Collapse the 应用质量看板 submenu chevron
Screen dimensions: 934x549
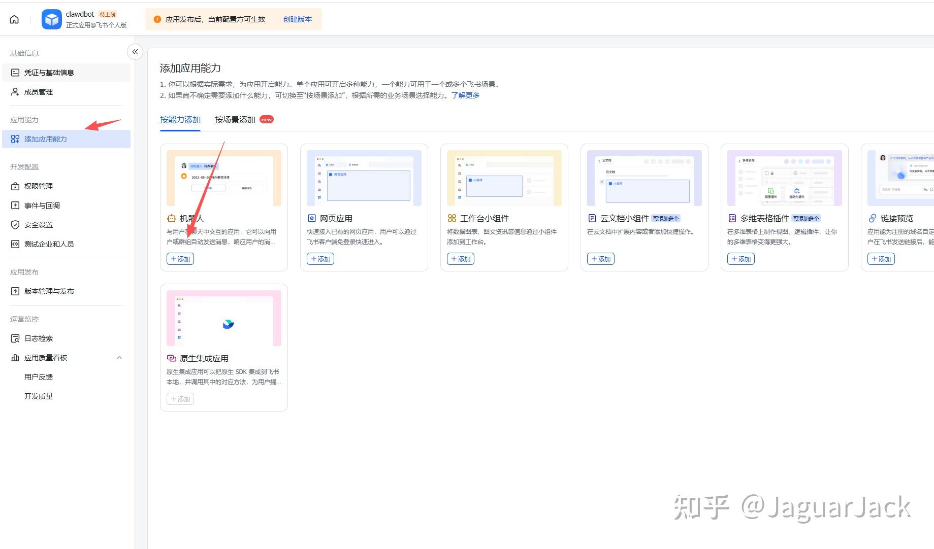119,358
